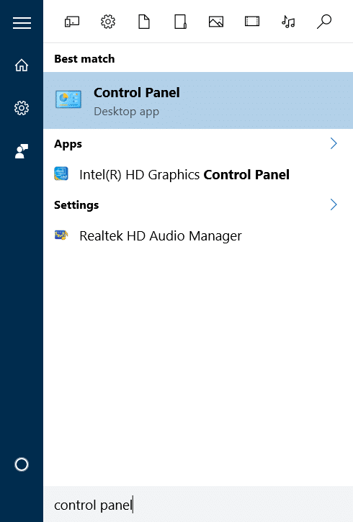The height and width of the screenshot is (522, 353).
Task: Filter results by Apps
Action: click(72, 22)
